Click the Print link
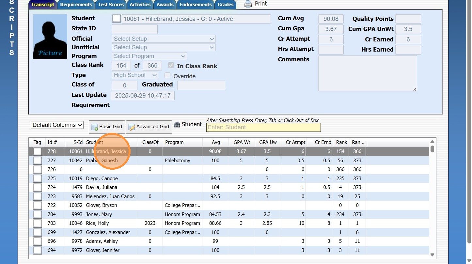The width and height of the screenshot is (472, 264). pos(260,4)
